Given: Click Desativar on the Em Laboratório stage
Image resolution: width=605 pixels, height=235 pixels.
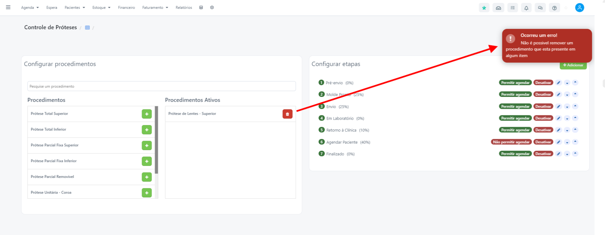Looking at the screenshot, I should (x=543, y=118).
